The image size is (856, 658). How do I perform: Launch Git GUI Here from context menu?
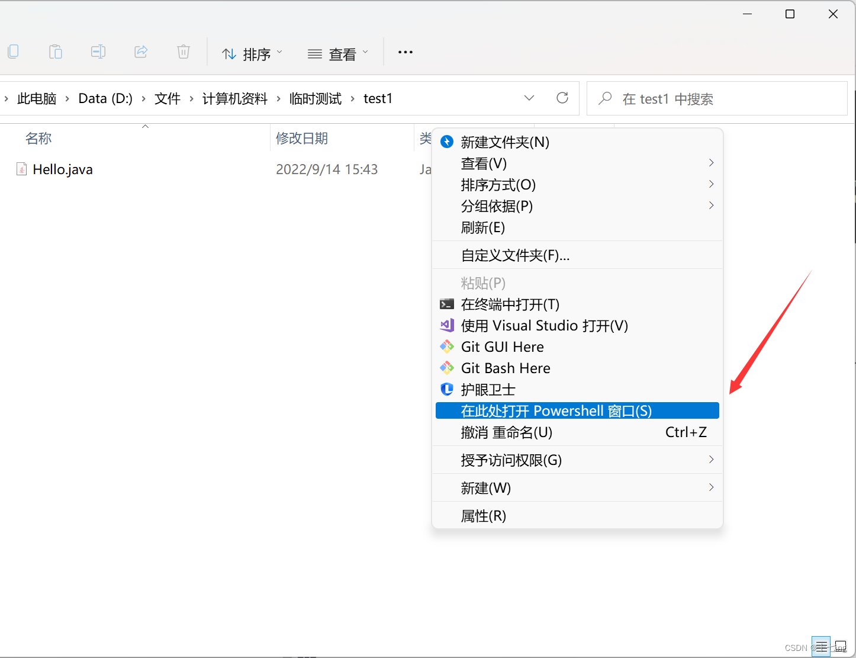coord(502,346)
